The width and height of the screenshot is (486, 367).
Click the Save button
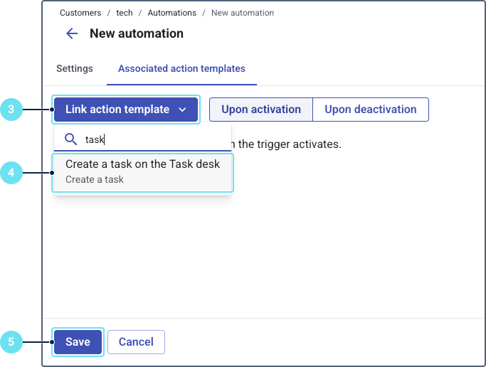click(78, 342)
